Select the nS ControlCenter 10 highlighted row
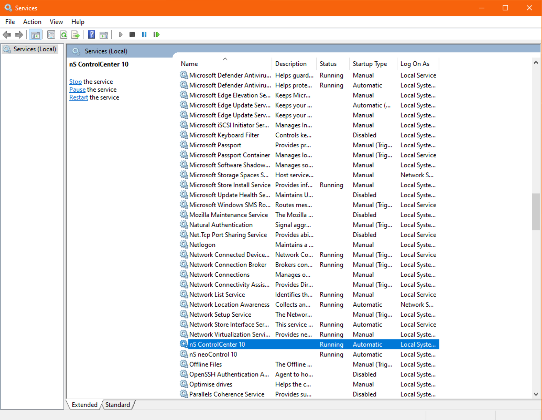This screenshot has width=542, height=420. tap(309, 344)
